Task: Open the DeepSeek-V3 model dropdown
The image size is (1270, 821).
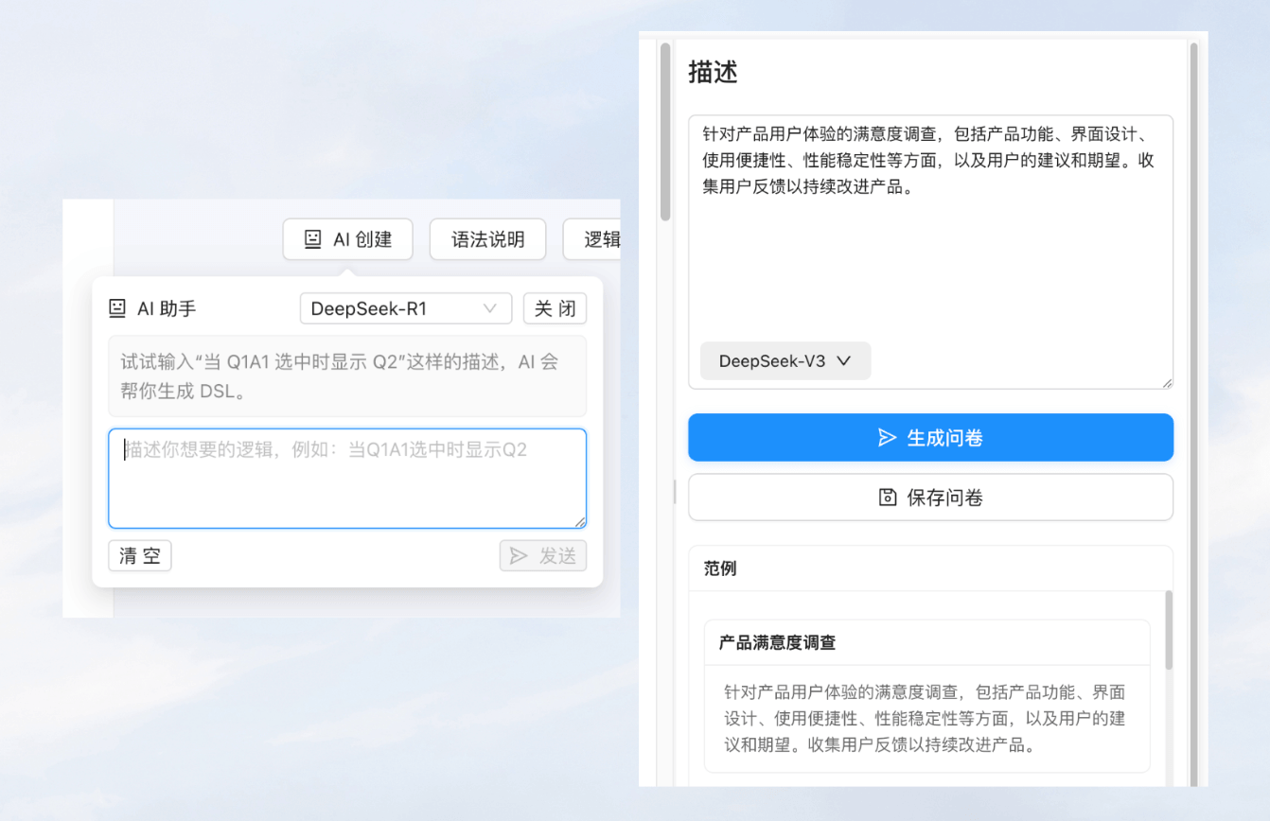Action: [x=785, y=360]
